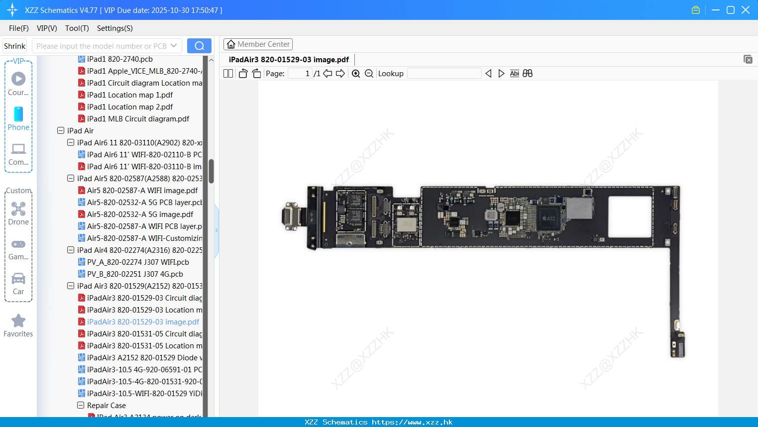
Task: Open PV_B_820-02251 J307 4G.pcb
Action: (x=135, y=274)
